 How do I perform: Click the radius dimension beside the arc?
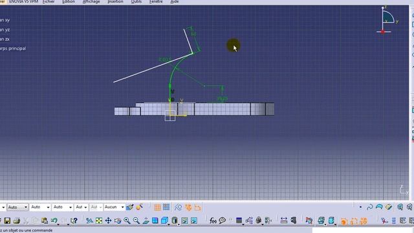(x=165, y=60)
